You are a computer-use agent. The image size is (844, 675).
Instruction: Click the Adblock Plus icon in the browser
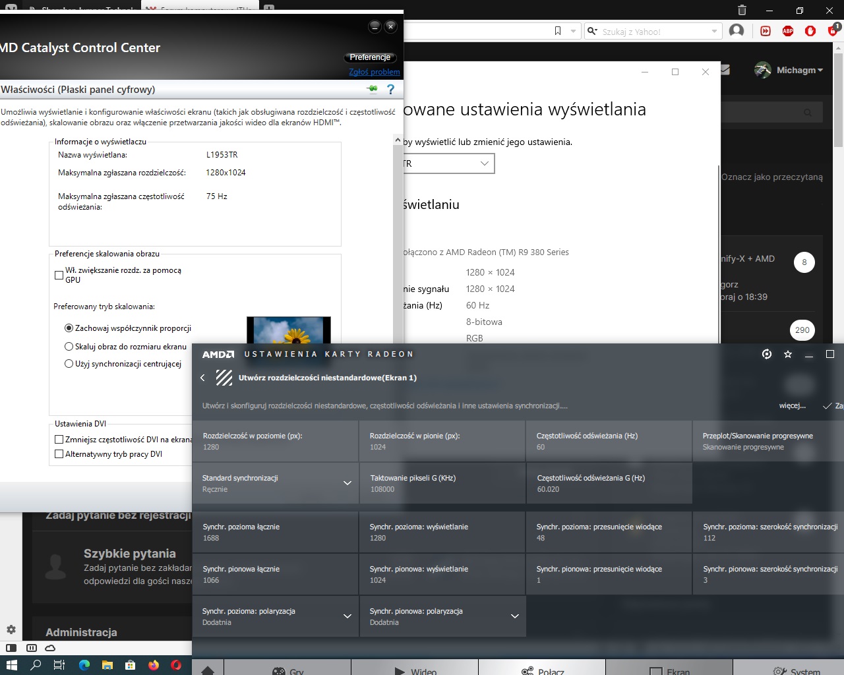pos(787,30)
